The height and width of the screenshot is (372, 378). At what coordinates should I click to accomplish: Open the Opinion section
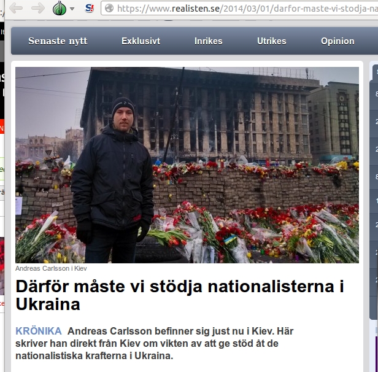337,41
